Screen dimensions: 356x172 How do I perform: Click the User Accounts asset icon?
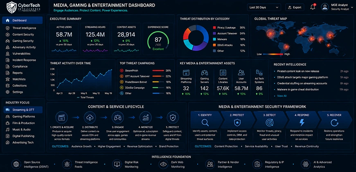click(x=241, y=73)
